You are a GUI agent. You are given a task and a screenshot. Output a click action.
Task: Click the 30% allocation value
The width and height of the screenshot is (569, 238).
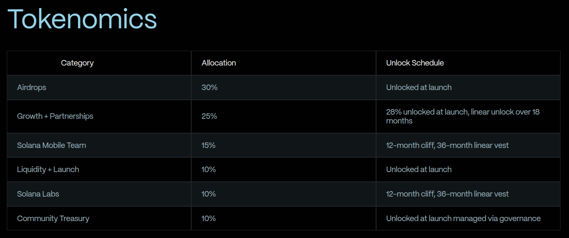(x=209, y=88)
